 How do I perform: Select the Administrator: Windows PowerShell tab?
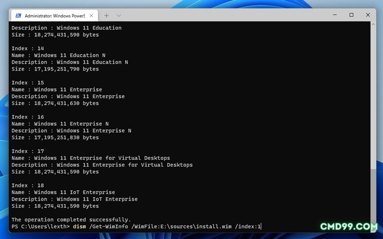55,16
